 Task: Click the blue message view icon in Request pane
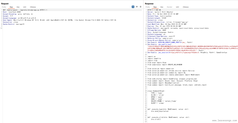click(133, 7)
